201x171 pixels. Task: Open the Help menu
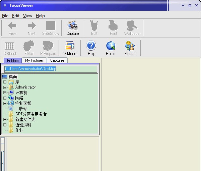point(40,16)
